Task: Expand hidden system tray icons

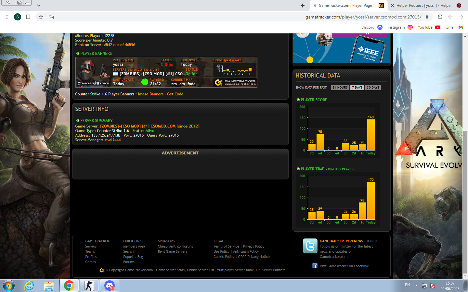Action: 416,286
